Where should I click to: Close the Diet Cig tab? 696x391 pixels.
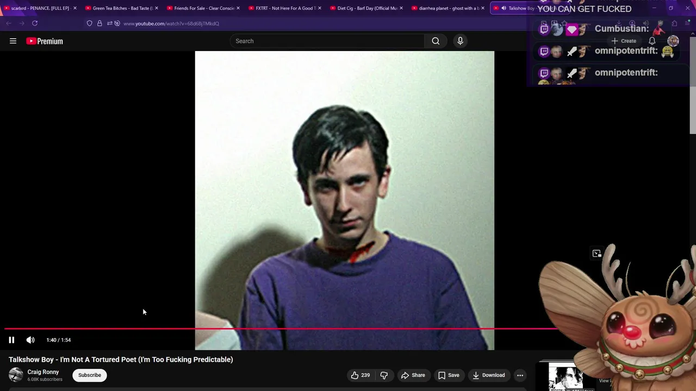tap(401, 8)
